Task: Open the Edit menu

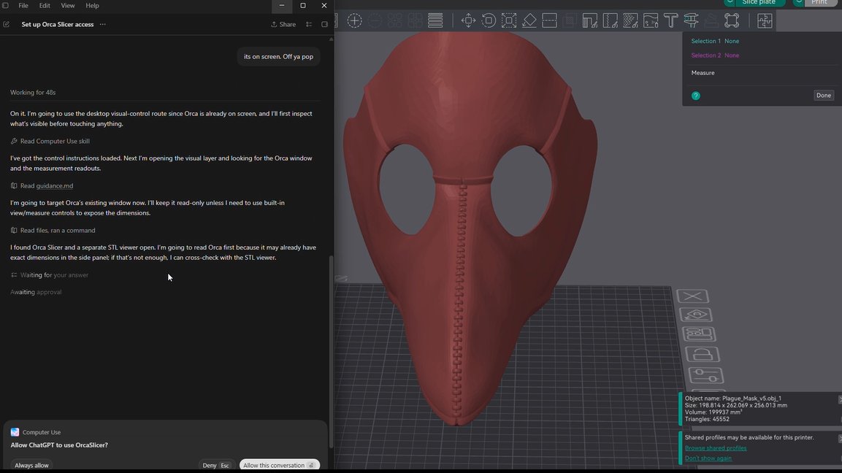Action: click(x=45, y=5)
